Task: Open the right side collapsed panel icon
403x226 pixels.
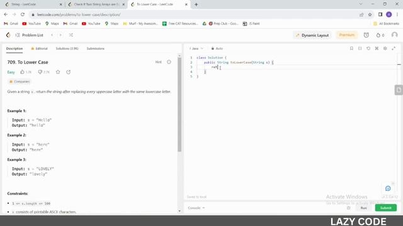Action: [x=399, y=90]
